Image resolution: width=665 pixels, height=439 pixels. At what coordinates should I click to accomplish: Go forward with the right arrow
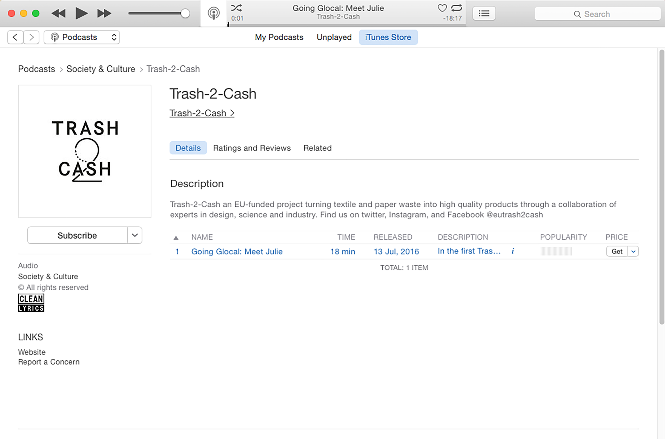coord(31,37)
